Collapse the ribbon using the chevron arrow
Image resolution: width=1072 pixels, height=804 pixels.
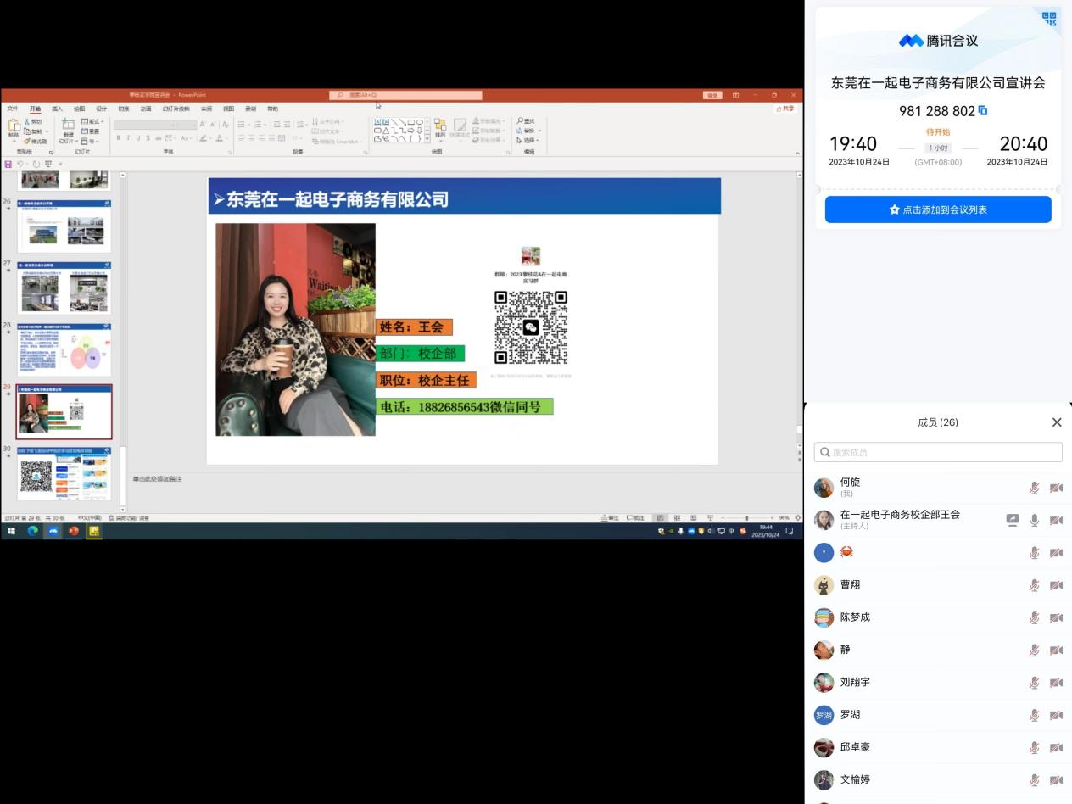point(797,153)
